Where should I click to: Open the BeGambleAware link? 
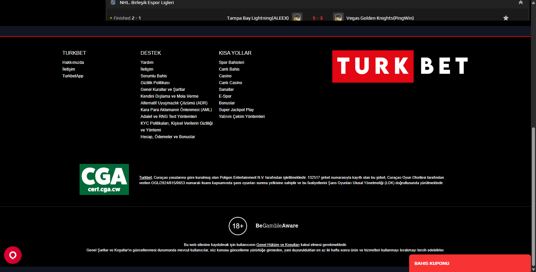(277, 226)
